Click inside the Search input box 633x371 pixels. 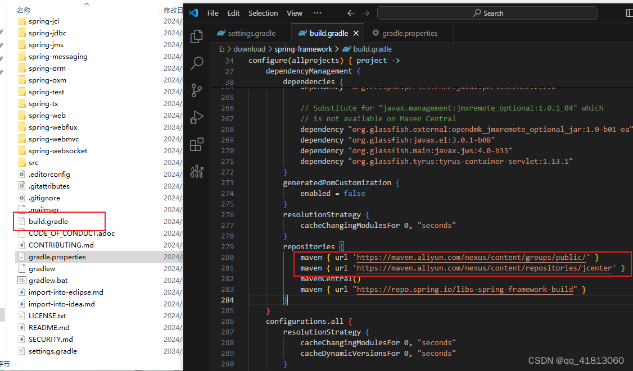tap(487, 13)
